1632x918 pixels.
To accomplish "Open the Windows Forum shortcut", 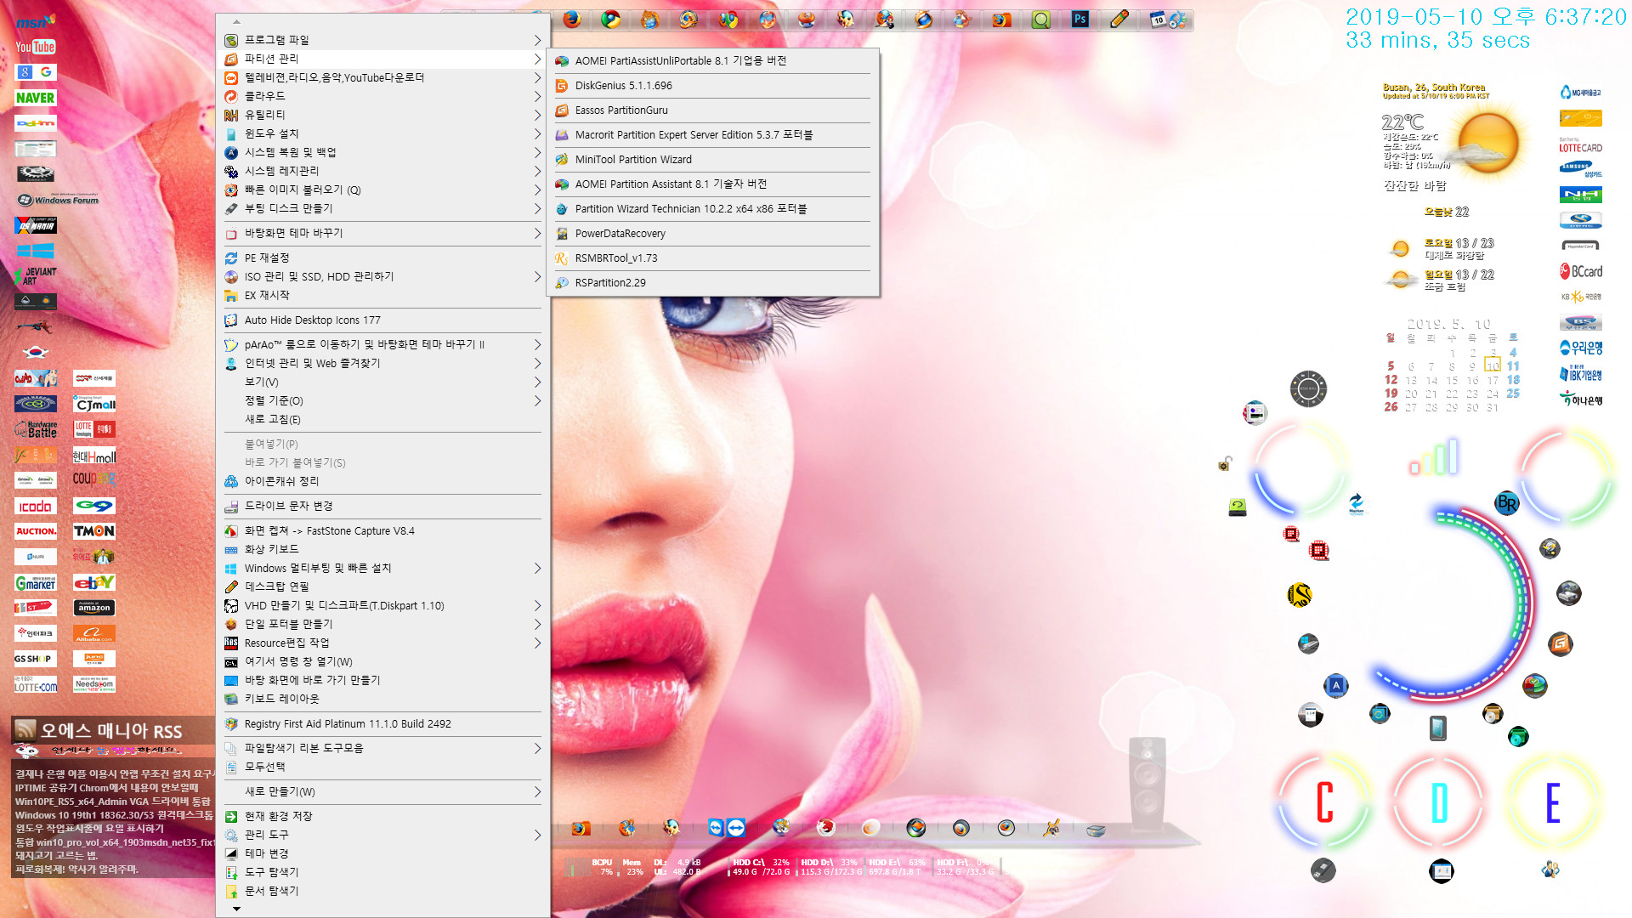I will (x=58, y=200).
